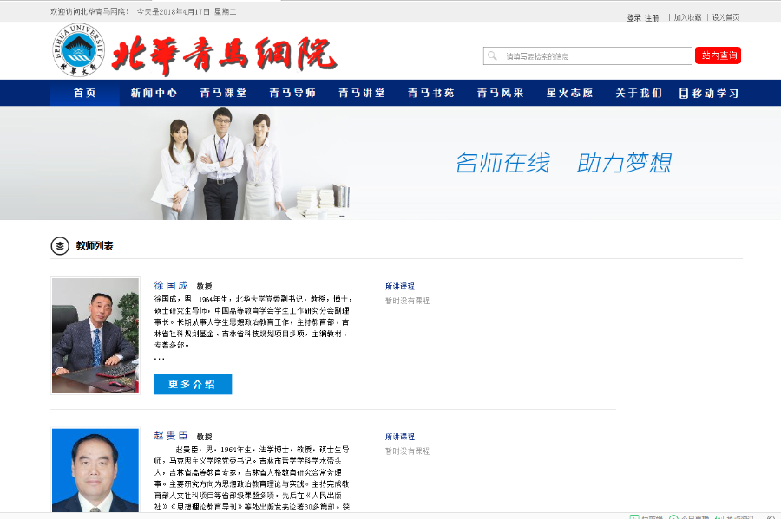
Task: Open teacher name link 赵贵臣
Action: 171,436
